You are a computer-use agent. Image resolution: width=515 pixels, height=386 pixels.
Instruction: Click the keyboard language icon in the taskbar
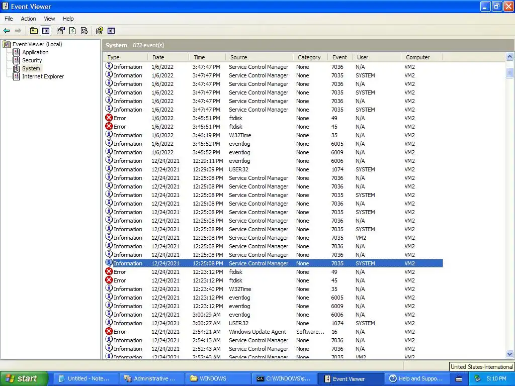click(459, 379)
